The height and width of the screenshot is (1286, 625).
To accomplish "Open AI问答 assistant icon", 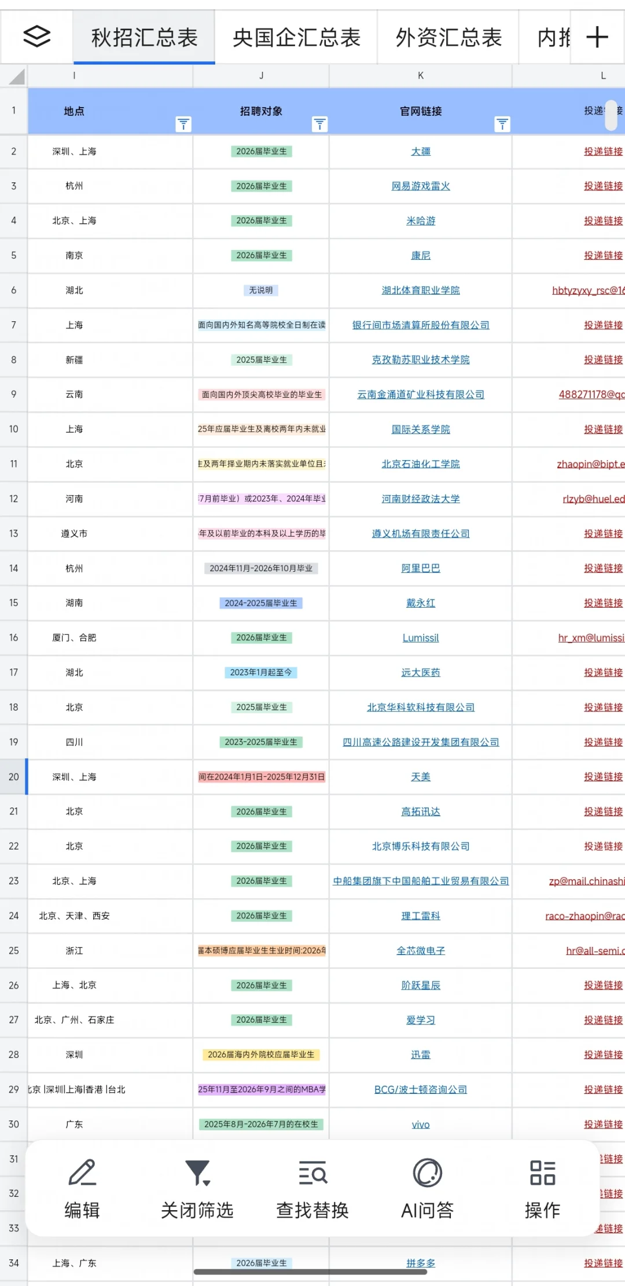I will pyautogui.click(x=428, y=1173).
